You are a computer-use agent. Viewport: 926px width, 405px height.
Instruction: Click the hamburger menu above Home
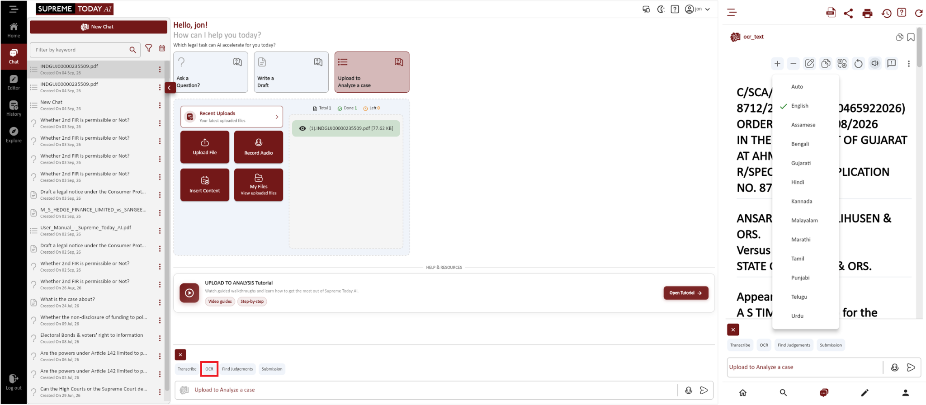pos(14,9)
